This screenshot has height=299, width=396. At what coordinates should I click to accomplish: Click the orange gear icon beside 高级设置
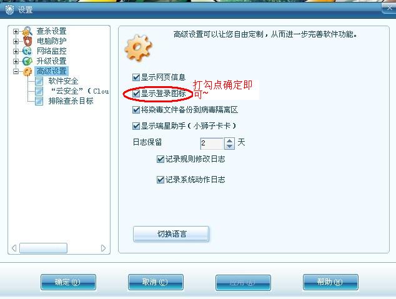[x=27, y=71]
